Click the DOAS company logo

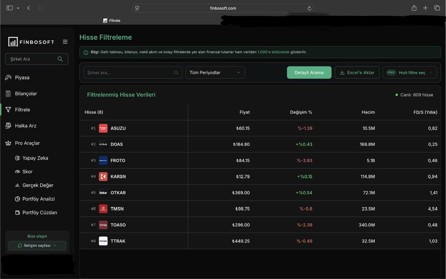103,144
